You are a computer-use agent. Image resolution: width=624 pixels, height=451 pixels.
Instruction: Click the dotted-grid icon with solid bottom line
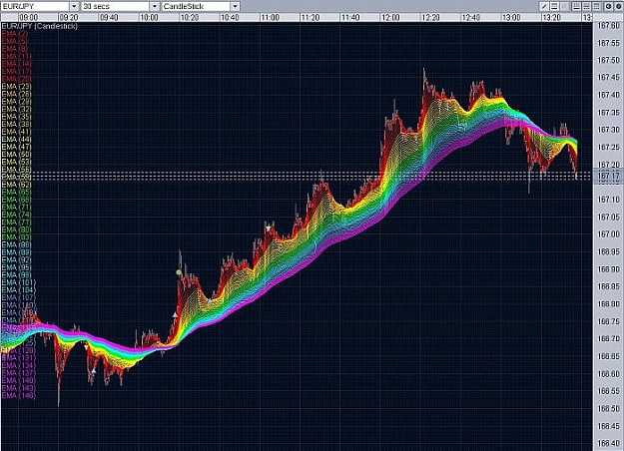(577, 6)
